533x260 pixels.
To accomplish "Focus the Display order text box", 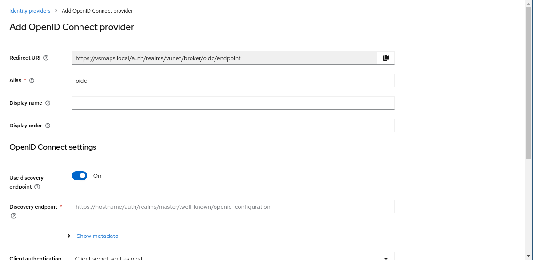I will tap(233, 126).
